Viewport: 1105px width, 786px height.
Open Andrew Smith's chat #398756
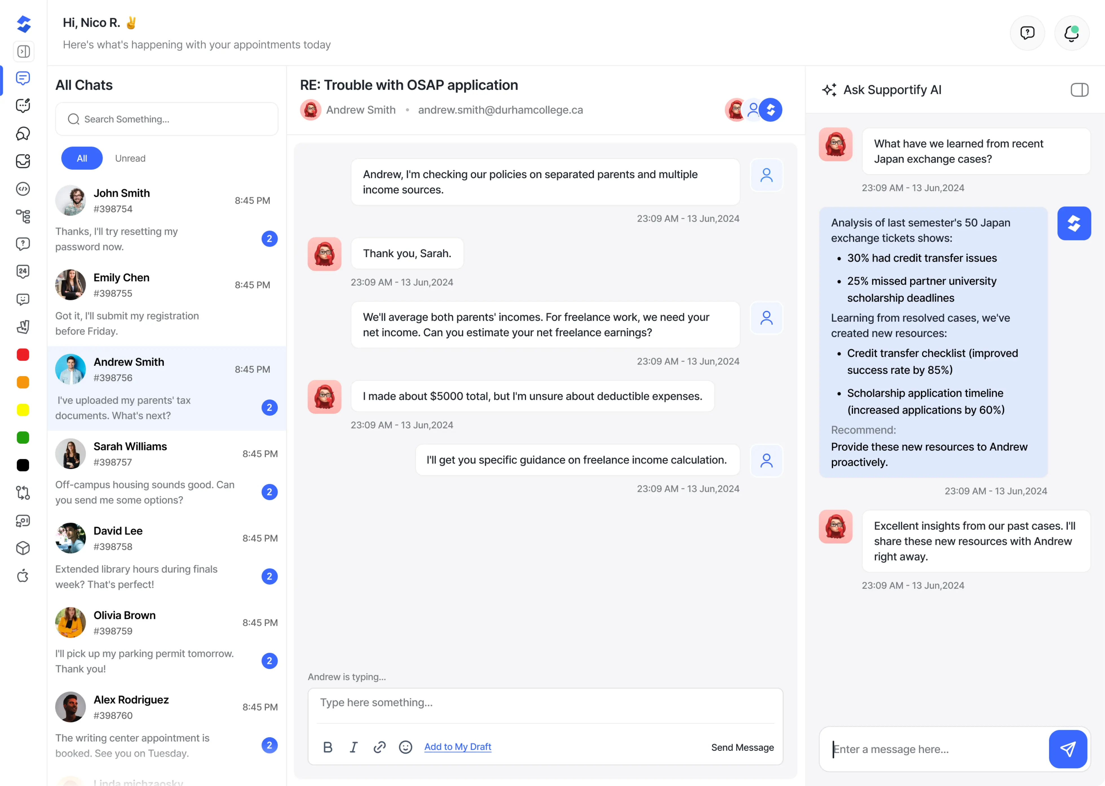pyautogui.click(x=166, y=388)
